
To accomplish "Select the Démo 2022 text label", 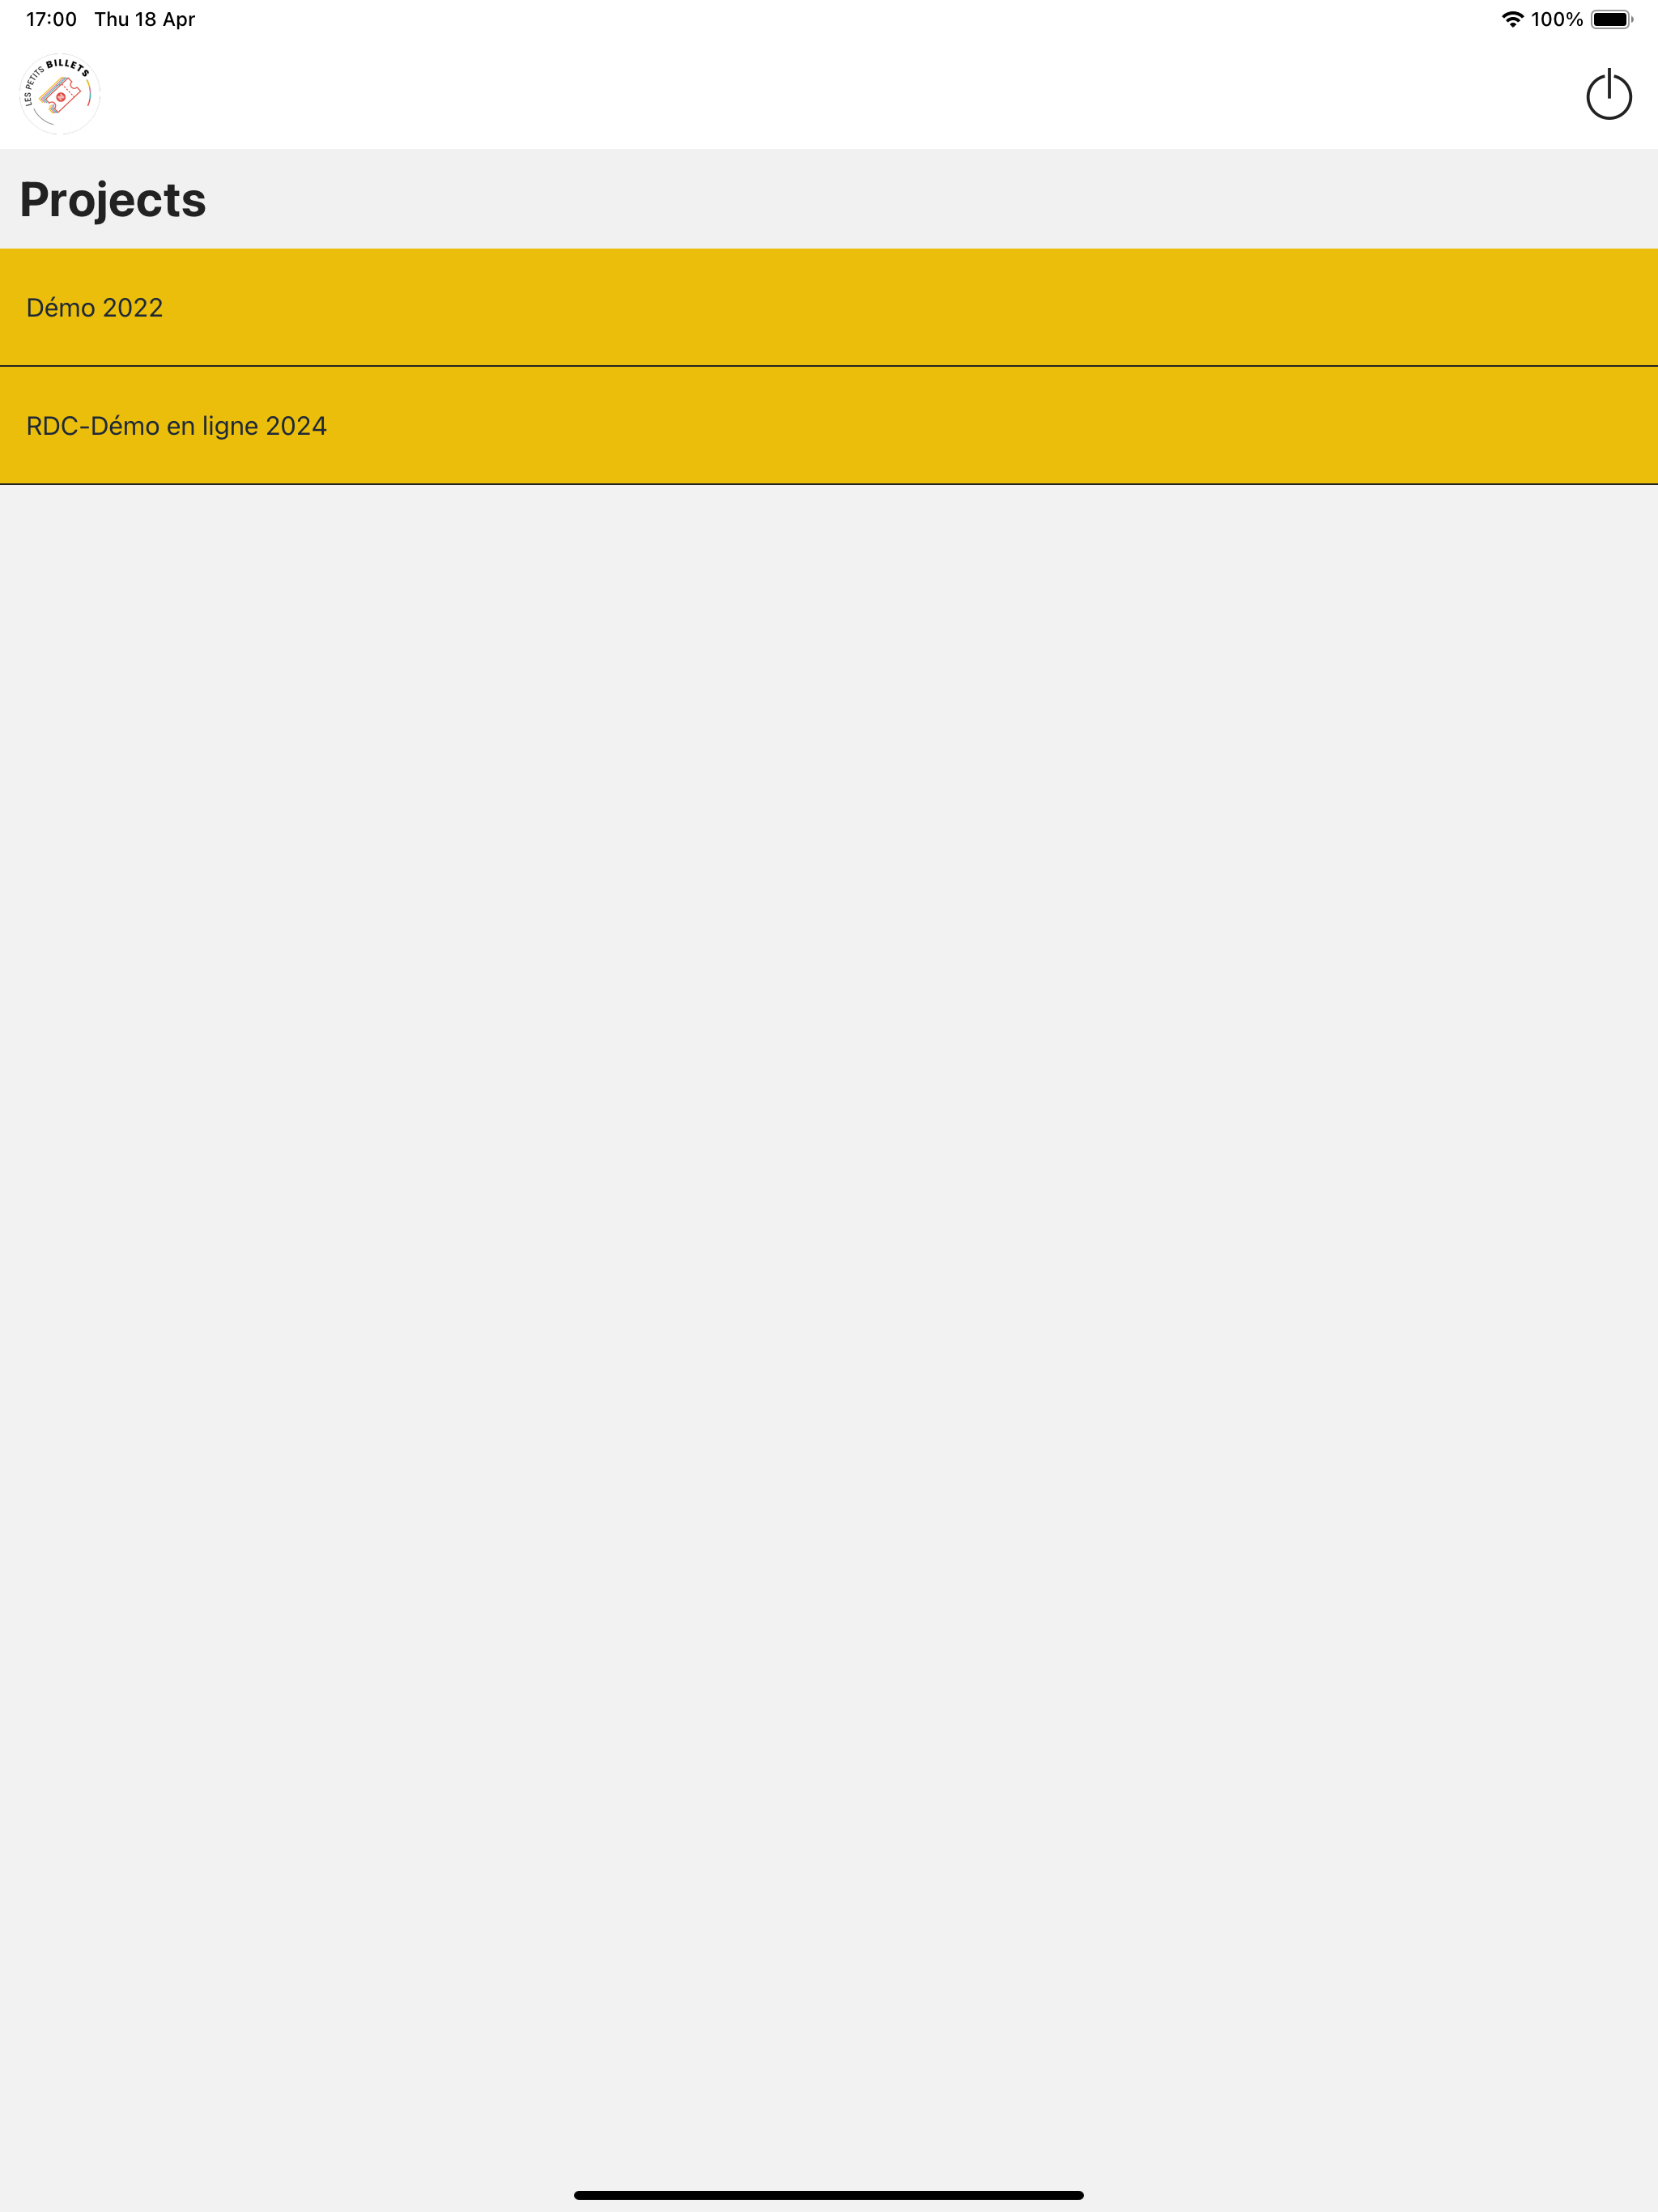I will point(95,307).
